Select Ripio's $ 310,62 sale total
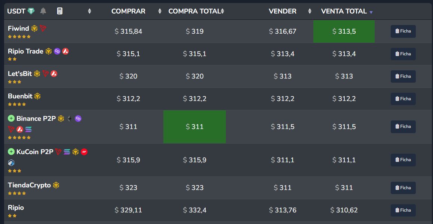The height and width of the screenshot is (224, 433). tap(344, 210)
